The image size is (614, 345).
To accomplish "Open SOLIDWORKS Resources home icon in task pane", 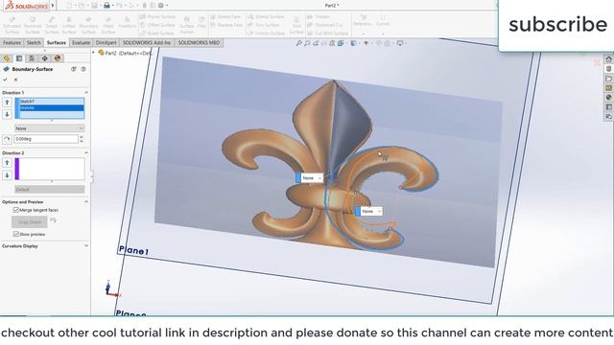I will 608,59.
